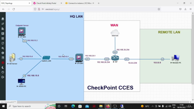Select the Switch_LAN switch node
The image size is (194, 109).
tap(46, 58)
